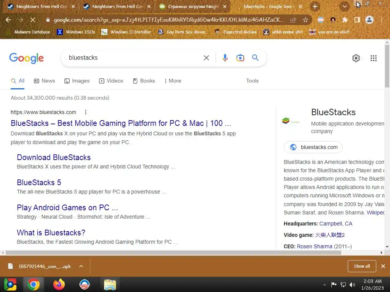Click the vertical page scrollbar thumb
The image size is (390, 292).
click(x=387, y=66)
